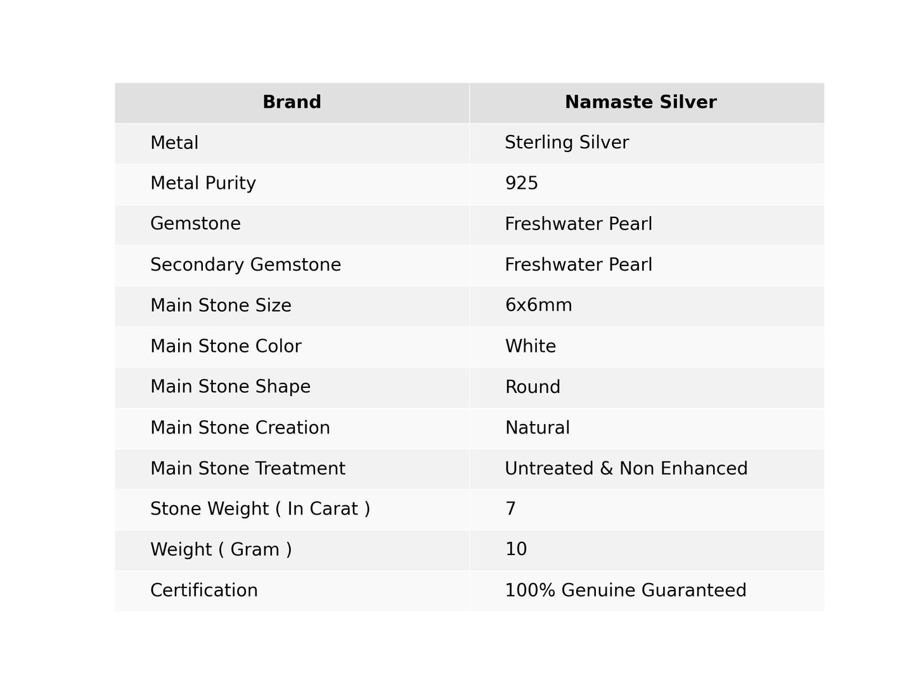Click the Round shape value
The height and width of the screenshot is (687, 916).
click(x=532, y=387)
